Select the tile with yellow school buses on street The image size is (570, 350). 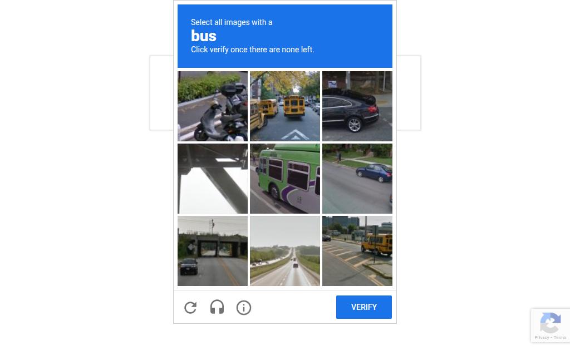coord(285,106)
